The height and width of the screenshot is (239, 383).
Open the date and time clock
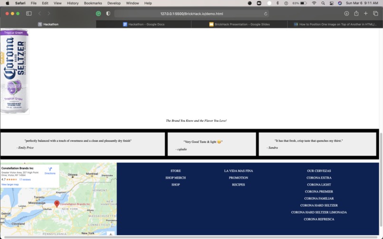362,3
